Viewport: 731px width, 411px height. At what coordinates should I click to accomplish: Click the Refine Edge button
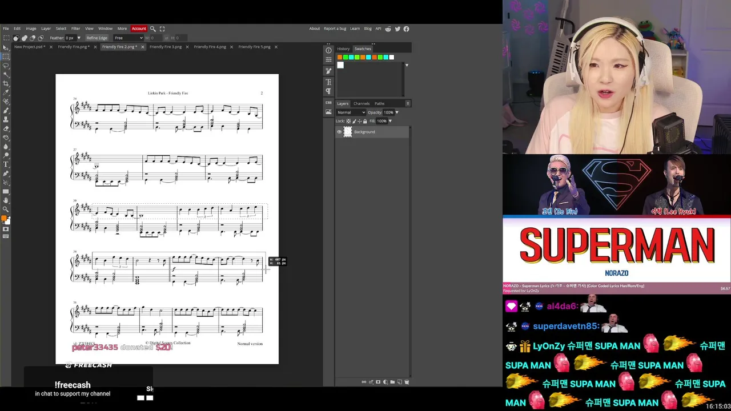(97, 38)
